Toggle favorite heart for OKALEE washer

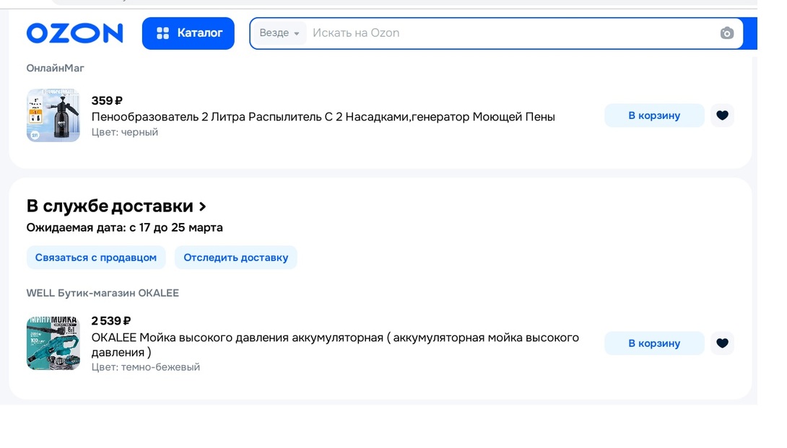point(722,343)
